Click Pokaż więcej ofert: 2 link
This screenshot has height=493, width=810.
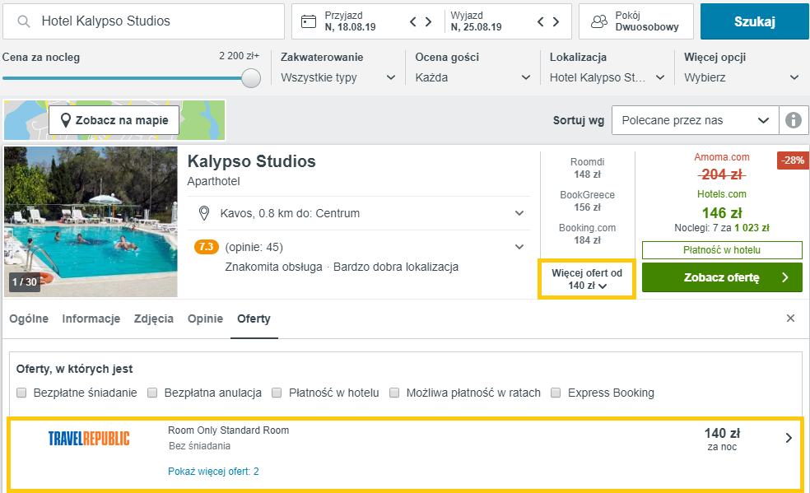click(213, 472)
